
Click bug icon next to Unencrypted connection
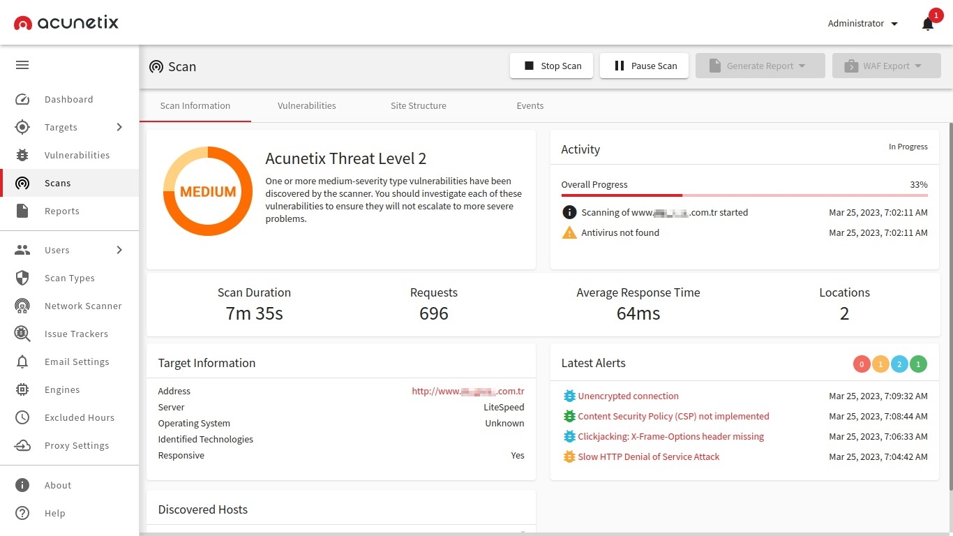(569, 396)
